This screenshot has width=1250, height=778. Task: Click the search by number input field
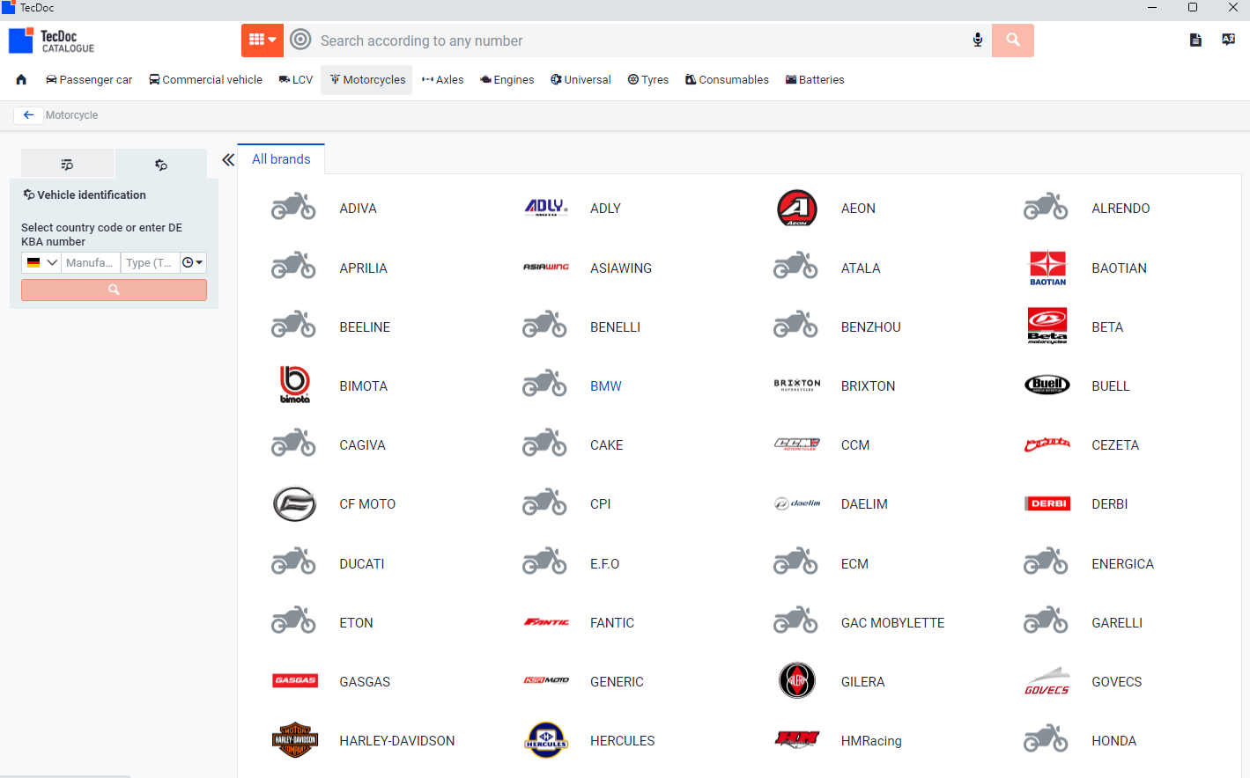(641, 40)
